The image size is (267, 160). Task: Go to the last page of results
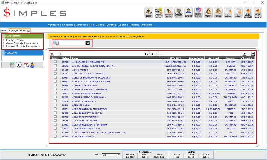click(252, 54)
